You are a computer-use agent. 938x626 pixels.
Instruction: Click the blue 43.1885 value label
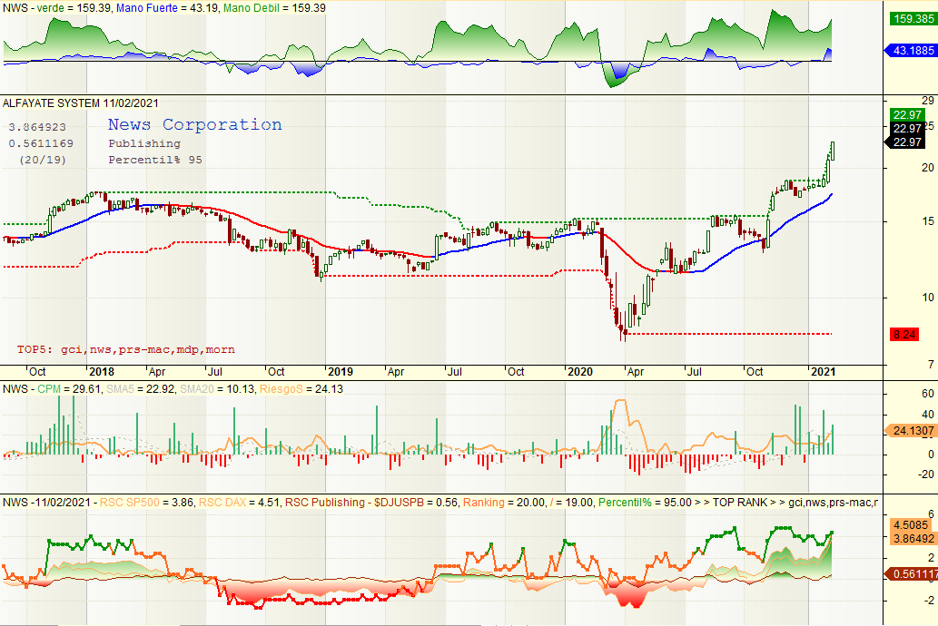tap(911, 50)
